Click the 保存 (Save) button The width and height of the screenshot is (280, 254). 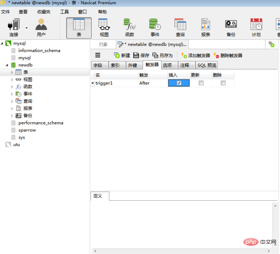pyautogui.click(x=141, y=56)
